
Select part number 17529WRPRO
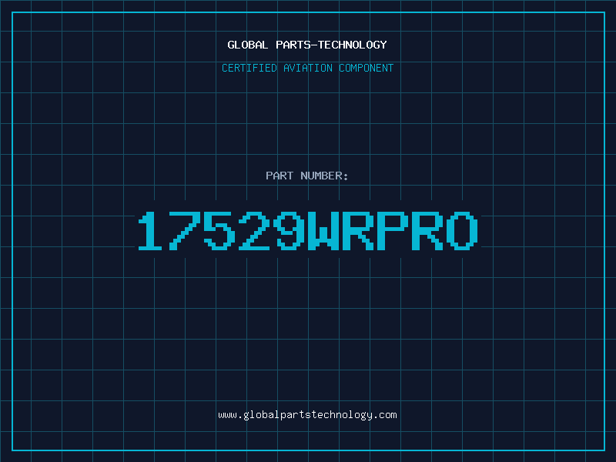tap(308, 230)
